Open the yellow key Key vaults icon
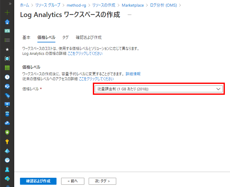The height and width of the screenshot is (187, 230). point(7,142)
